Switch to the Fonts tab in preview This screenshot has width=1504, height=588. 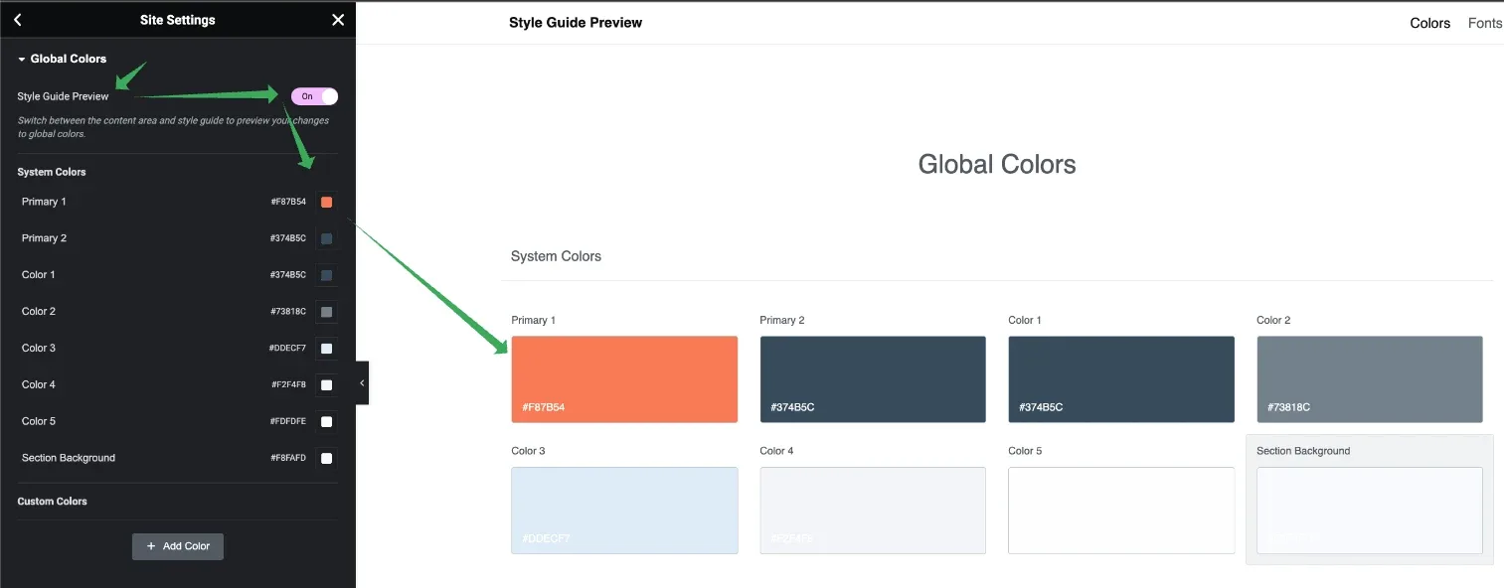coord(1485,23)
